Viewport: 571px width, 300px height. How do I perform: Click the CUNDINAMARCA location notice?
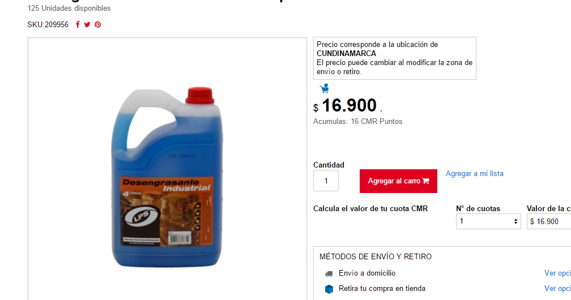(395, 58)
